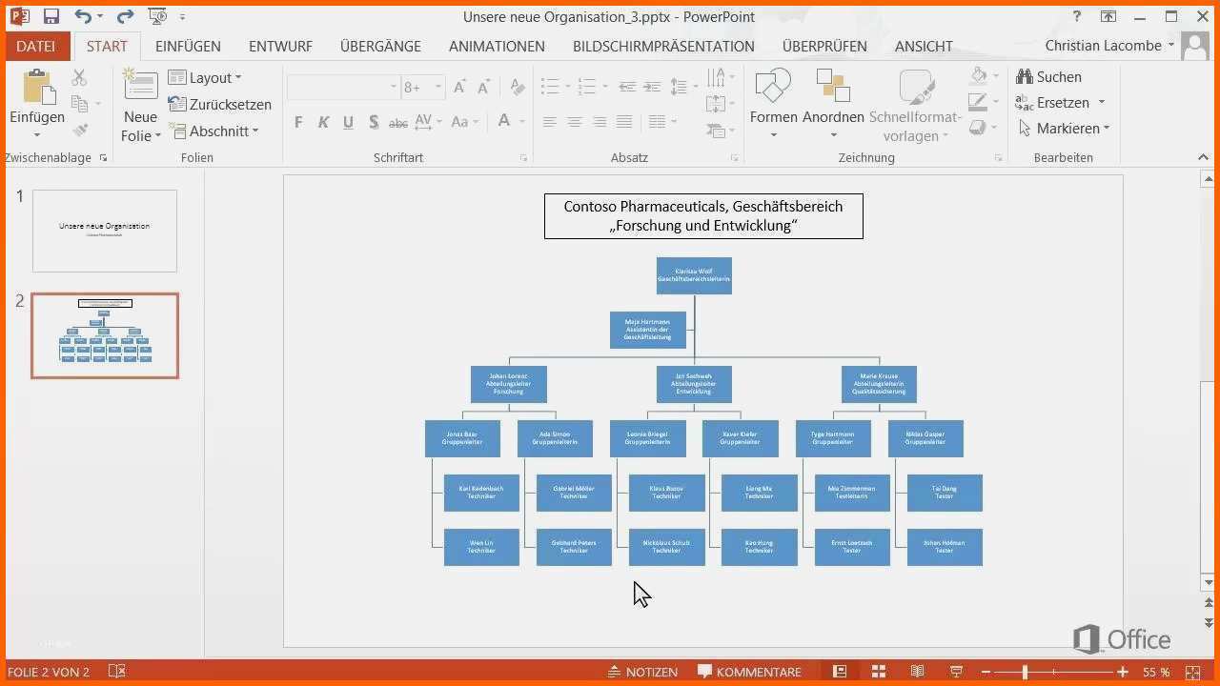Viewport: 1220px width, 686px height.
Task: Click the zoom slider handle
Action: point(1025,672)
